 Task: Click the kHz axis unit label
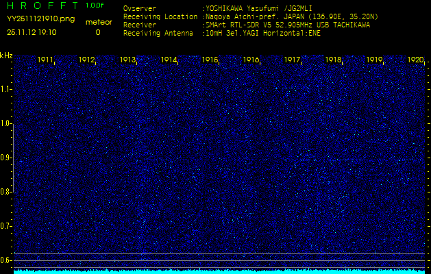tap(6, 55)
